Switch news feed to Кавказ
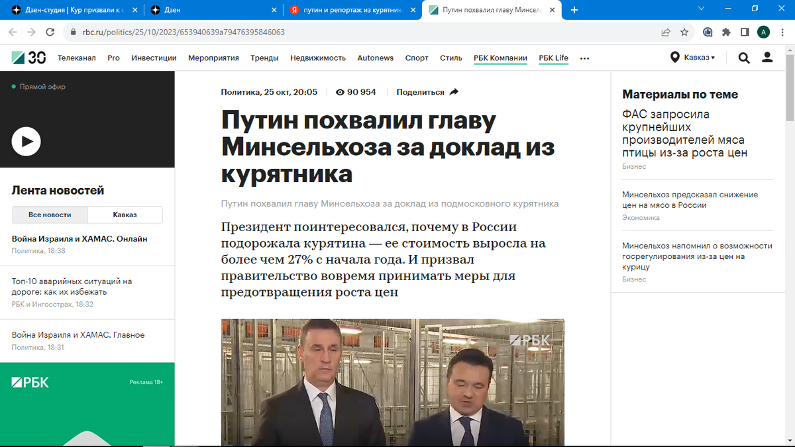This screenshot has height=447, width=795. [x=125, y=215]
